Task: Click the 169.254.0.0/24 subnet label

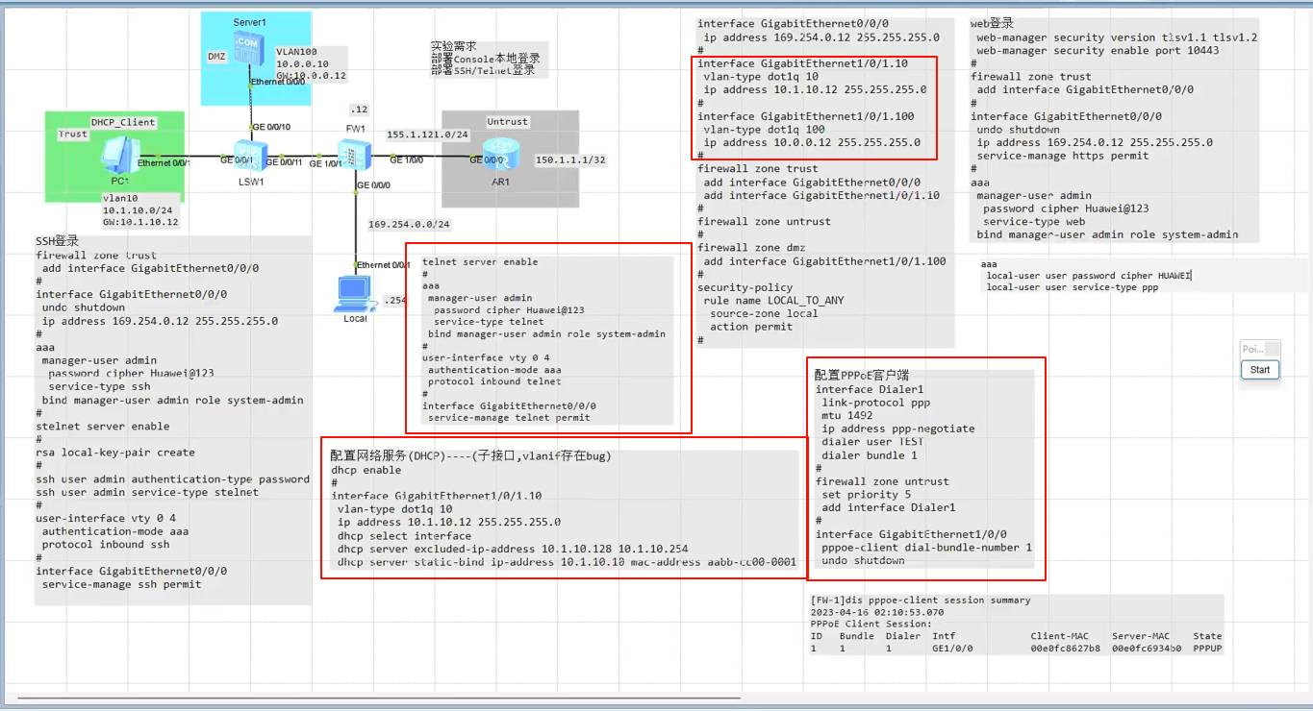Action: click(410, 225)
